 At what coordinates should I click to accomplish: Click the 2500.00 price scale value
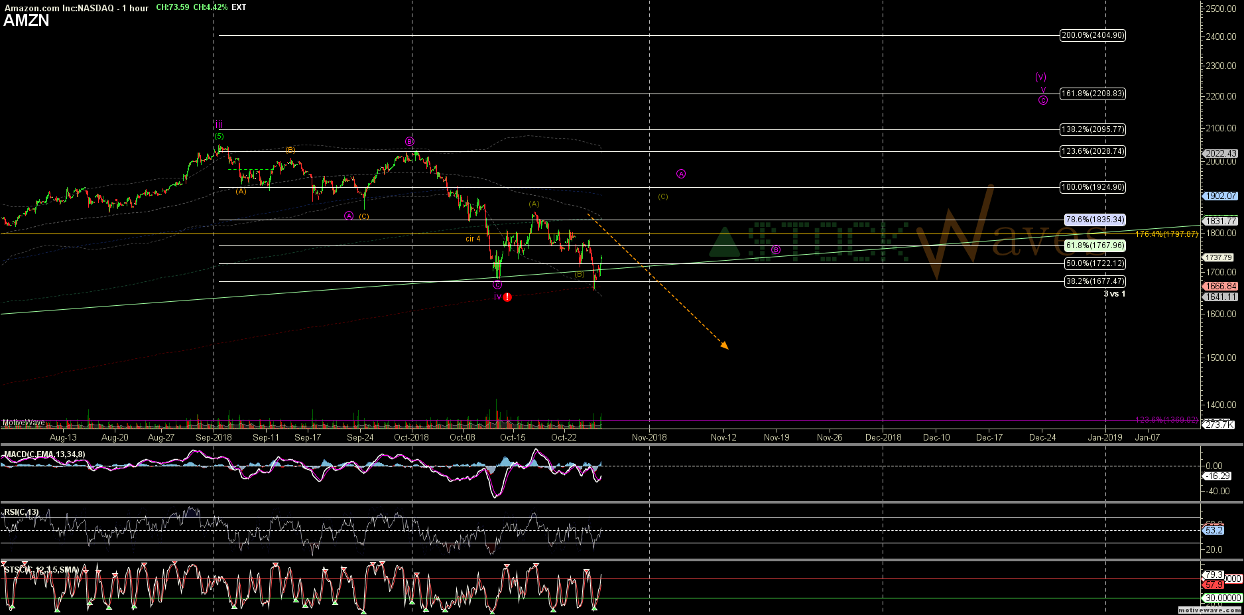[1221, 9]
